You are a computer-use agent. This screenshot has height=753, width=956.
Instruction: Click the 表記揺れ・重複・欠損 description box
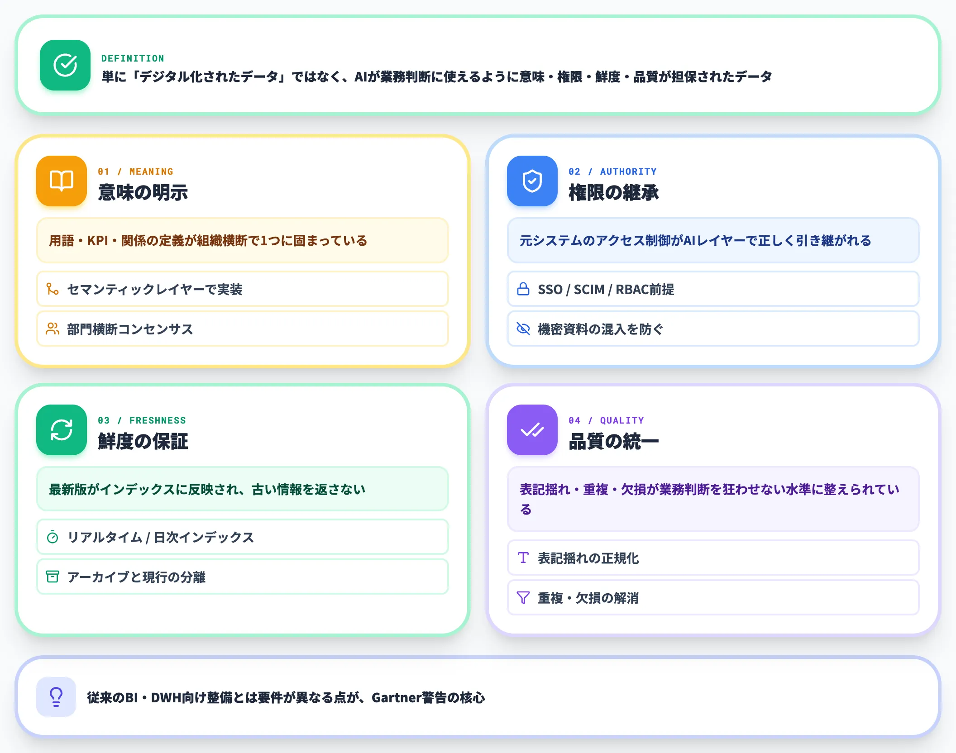[713, 499]
